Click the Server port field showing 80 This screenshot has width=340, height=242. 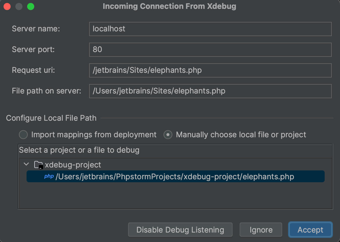coord(210,50)
